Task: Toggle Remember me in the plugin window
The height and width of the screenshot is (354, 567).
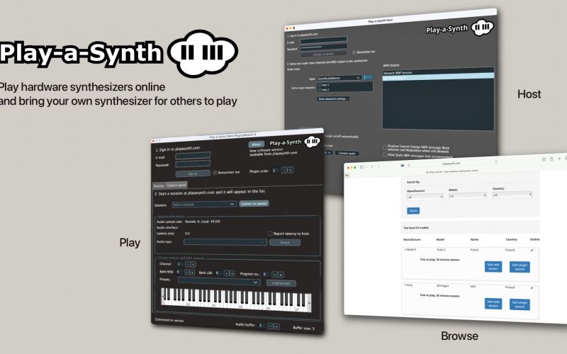Action: tap(215, 172)
